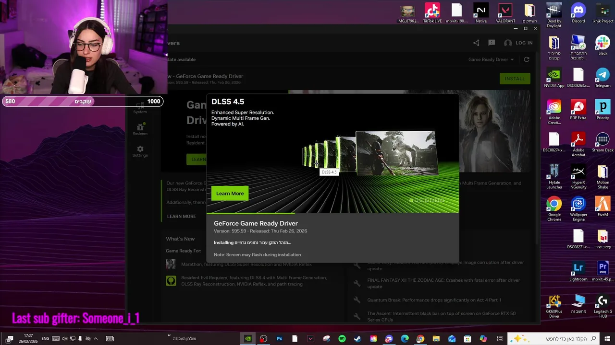
Task: Open the Game Ready Driver dropdown
Action: pos(491,59)
